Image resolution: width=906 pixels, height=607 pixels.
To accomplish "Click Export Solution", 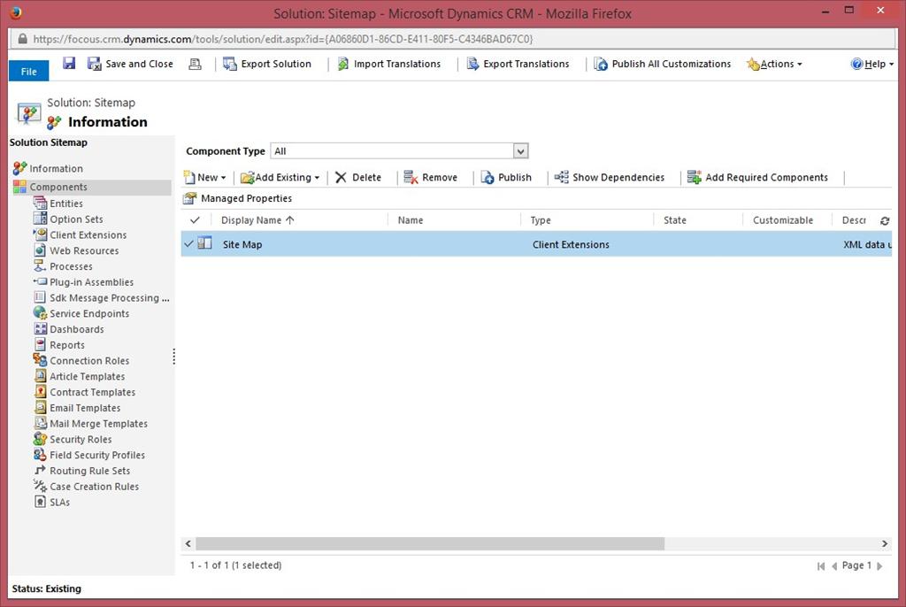I will 267,64.
